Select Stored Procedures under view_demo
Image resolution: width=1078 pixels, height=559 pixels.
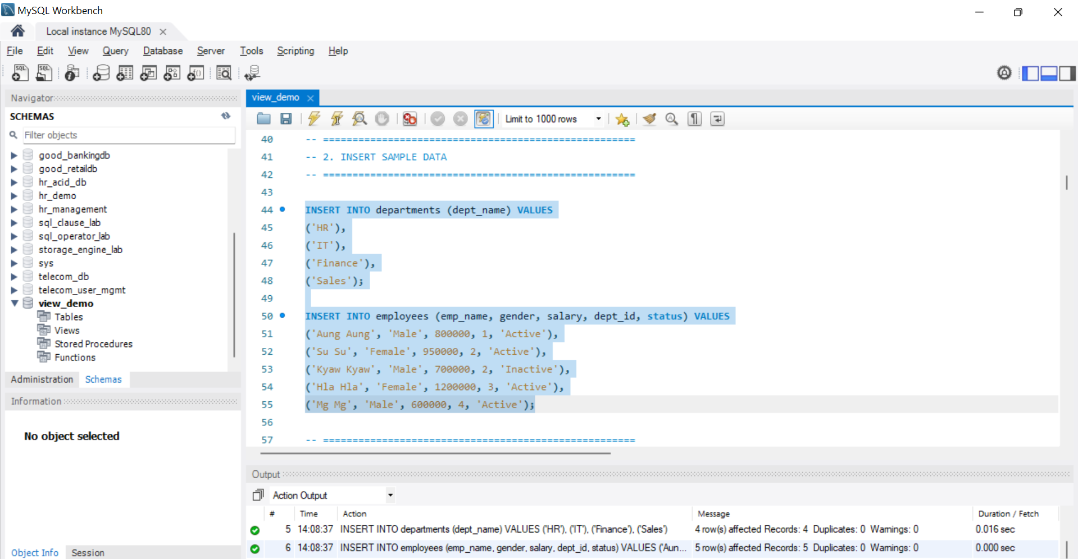(x=93, y=343)
